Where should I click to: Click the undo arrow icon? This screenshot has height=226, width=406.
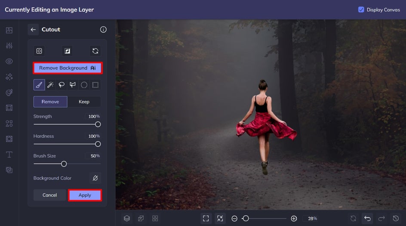[x=367, y=219]
